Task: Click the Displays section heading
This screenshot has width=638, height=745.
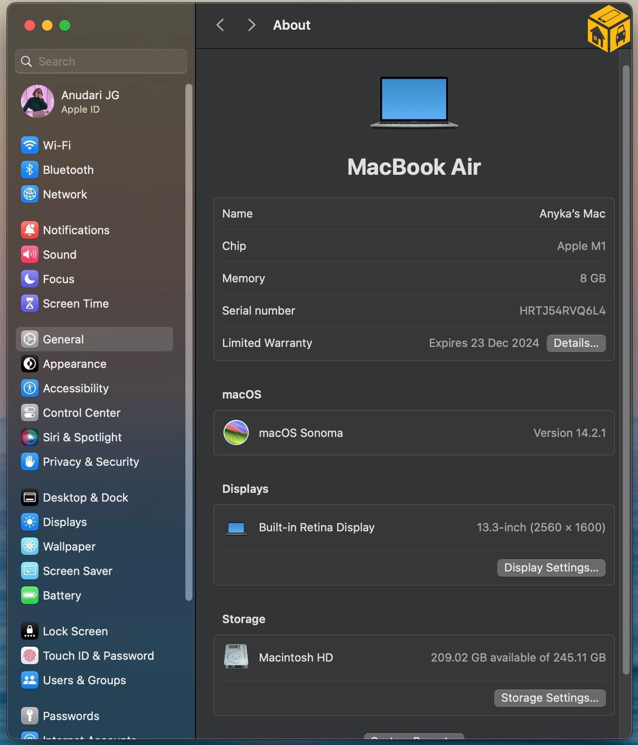Action: [245, 489]
